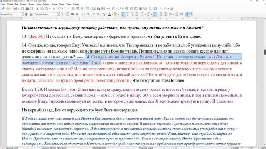Toggle strikethrough S formatting
This screenshot has height=149, width=266.
[x=88, y=14]
